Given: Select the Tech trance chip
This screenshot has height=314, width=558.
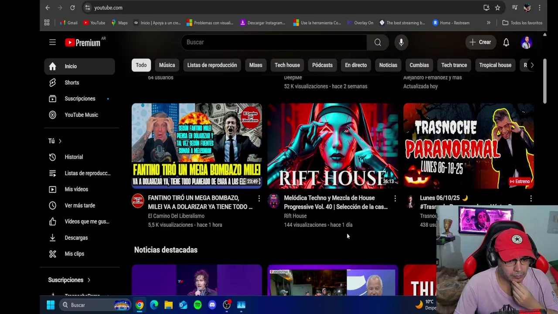Looking at the screenshot, I should (454, 65).
